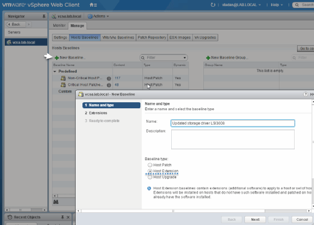Click the Baseline Name column header

(x=82, y=65)
